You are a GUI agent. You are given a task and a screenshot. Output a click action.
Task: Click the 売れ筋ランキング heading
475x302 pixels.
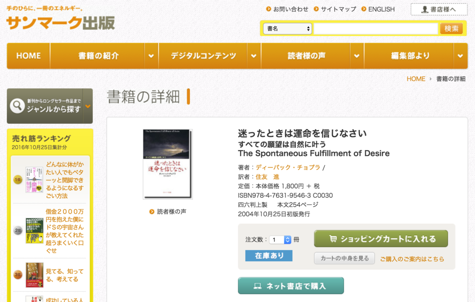41,138
